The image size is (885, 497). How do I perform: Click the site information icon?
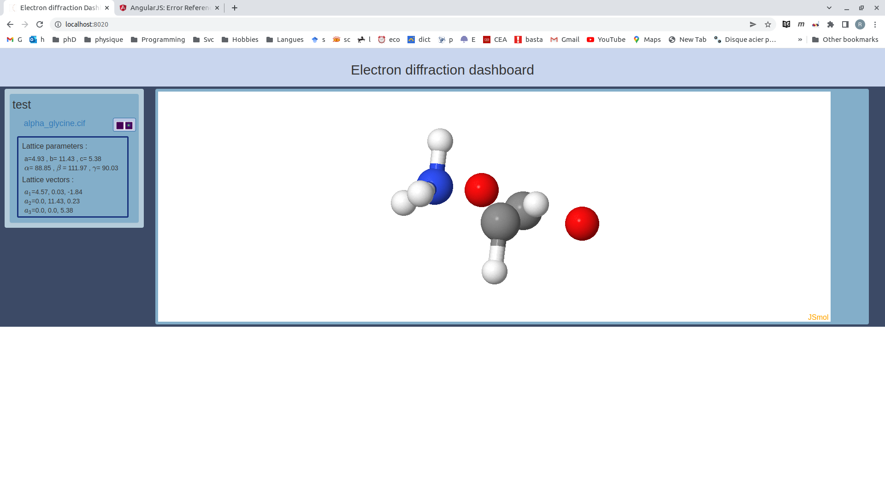[58, 24]
